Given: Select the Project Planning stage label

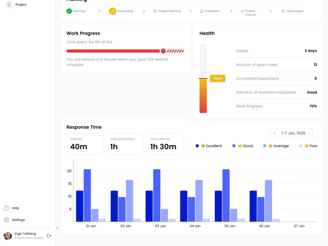Looking at the screenshot, I should click(169, 11).
